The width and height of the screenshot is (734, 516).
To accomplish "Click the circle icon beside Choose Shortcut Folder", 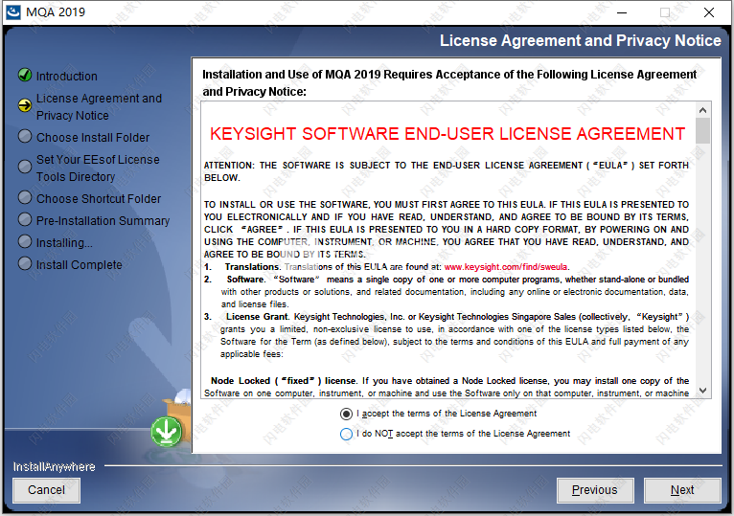I will 25,197.
